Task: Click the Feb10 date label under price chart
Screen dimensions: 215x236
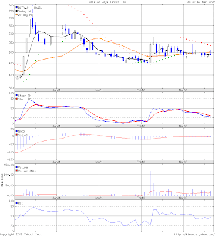Action: [x=141, y=90]
